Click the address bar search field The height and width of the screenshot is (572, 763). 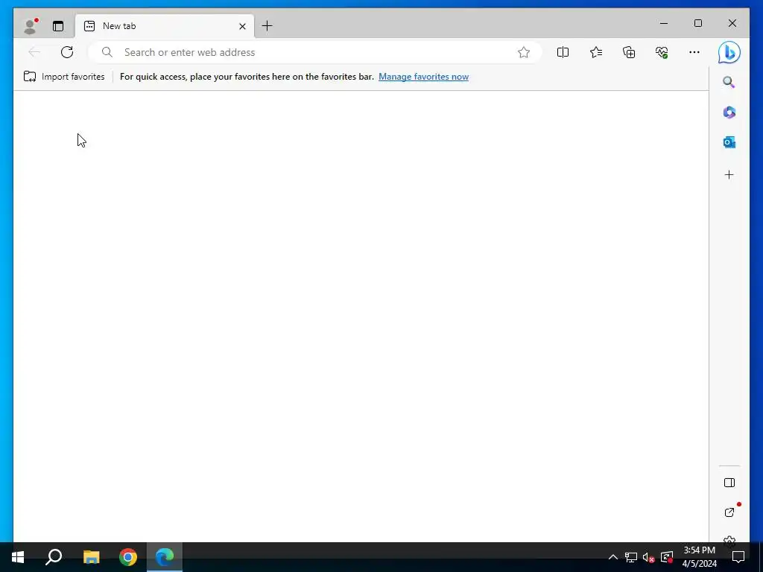pos(315,52)
